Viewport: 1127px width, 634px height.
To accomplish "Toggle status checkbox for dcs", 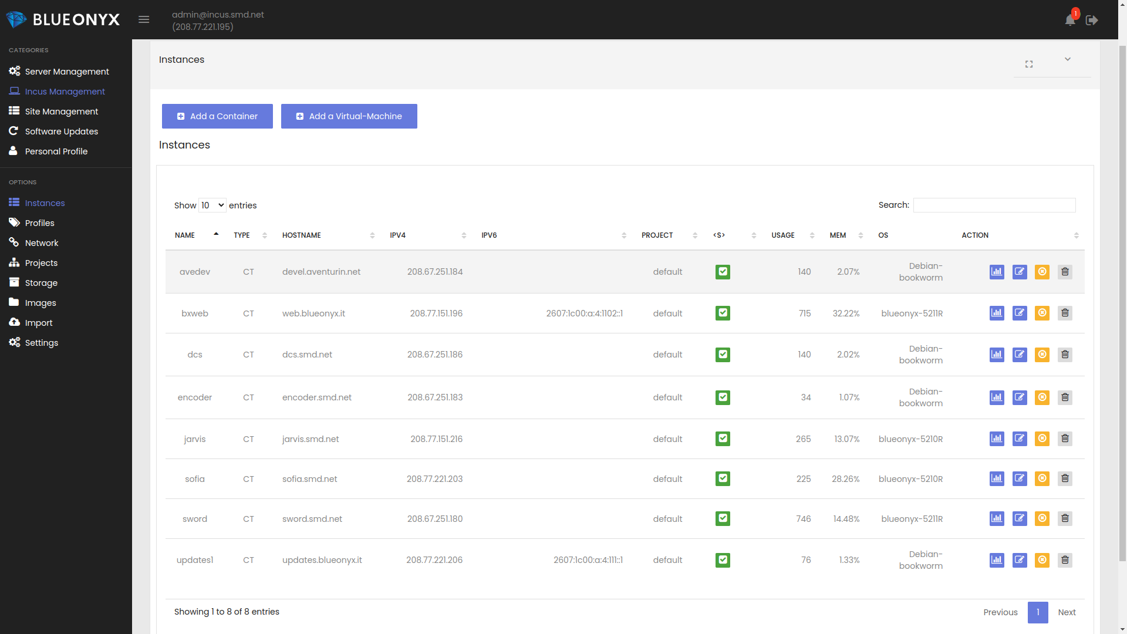I will pos(723,355).
